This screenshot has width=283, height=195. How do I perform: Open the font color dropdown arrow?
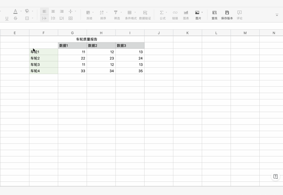21,11
